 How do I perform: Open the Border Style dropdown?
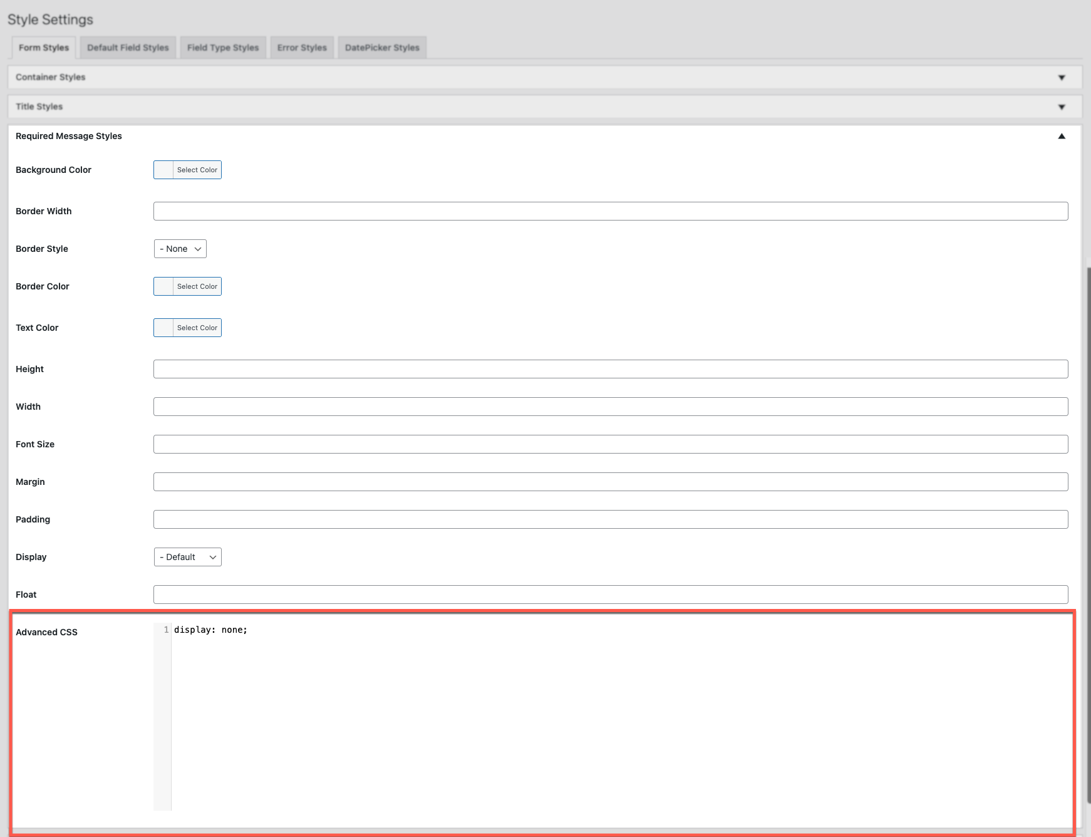click(180, 249)
